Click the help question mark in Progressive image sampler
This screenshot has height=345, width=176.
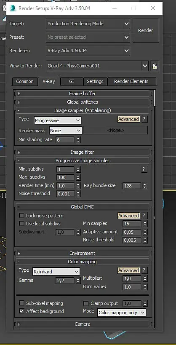pyautogui.click(x=144, y=169)
